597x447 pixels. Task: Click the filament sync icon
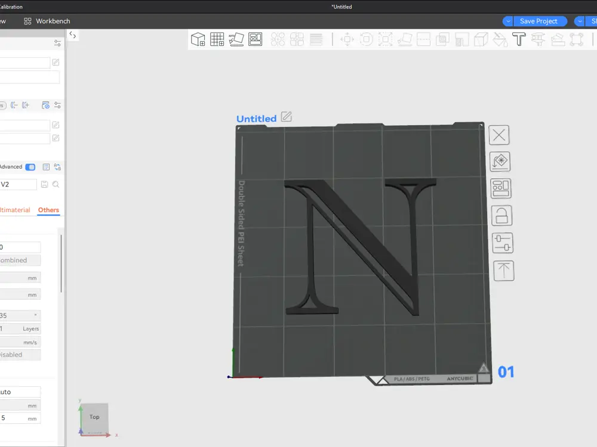[46, 105]
